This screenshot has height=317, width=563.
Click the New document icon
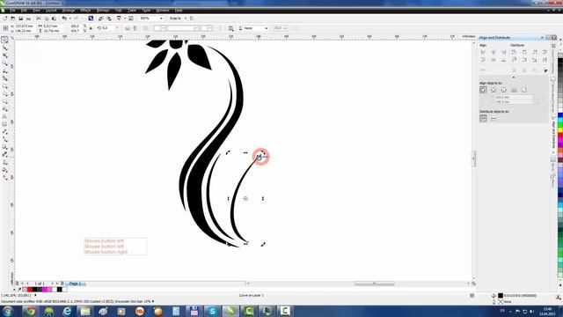[x=5, y=18]
